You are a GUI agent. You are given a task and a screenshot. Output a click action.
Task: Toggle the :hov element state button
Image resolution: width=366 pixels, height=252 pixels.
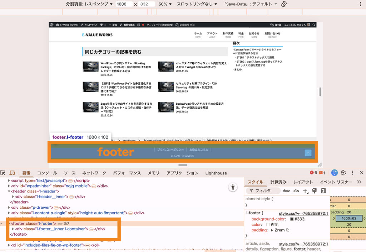point(286,191)
